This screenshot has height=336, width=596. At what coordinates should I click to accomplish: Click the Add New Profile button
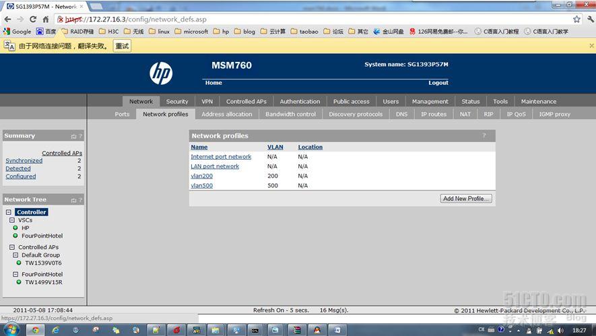tap(466, 199)
